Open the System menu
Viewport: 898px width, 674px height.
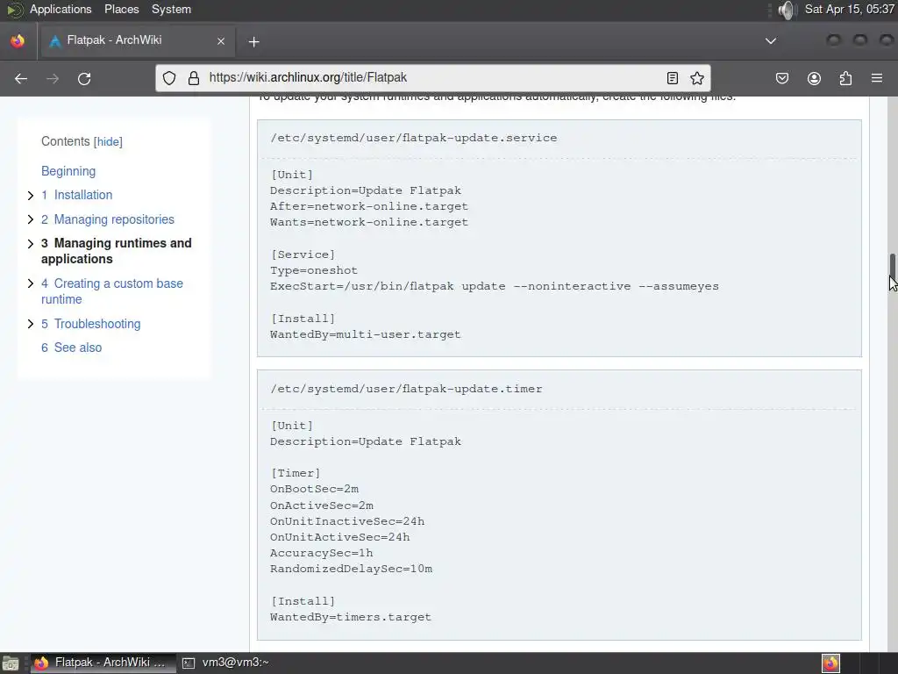[171, 9]
